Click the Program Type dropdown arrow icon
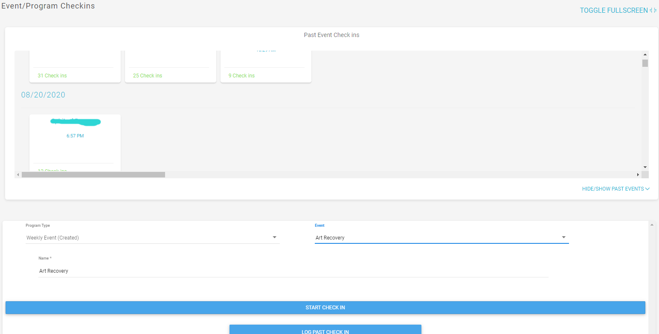Screen dimensions: 659x334 (x=274, y=237)
